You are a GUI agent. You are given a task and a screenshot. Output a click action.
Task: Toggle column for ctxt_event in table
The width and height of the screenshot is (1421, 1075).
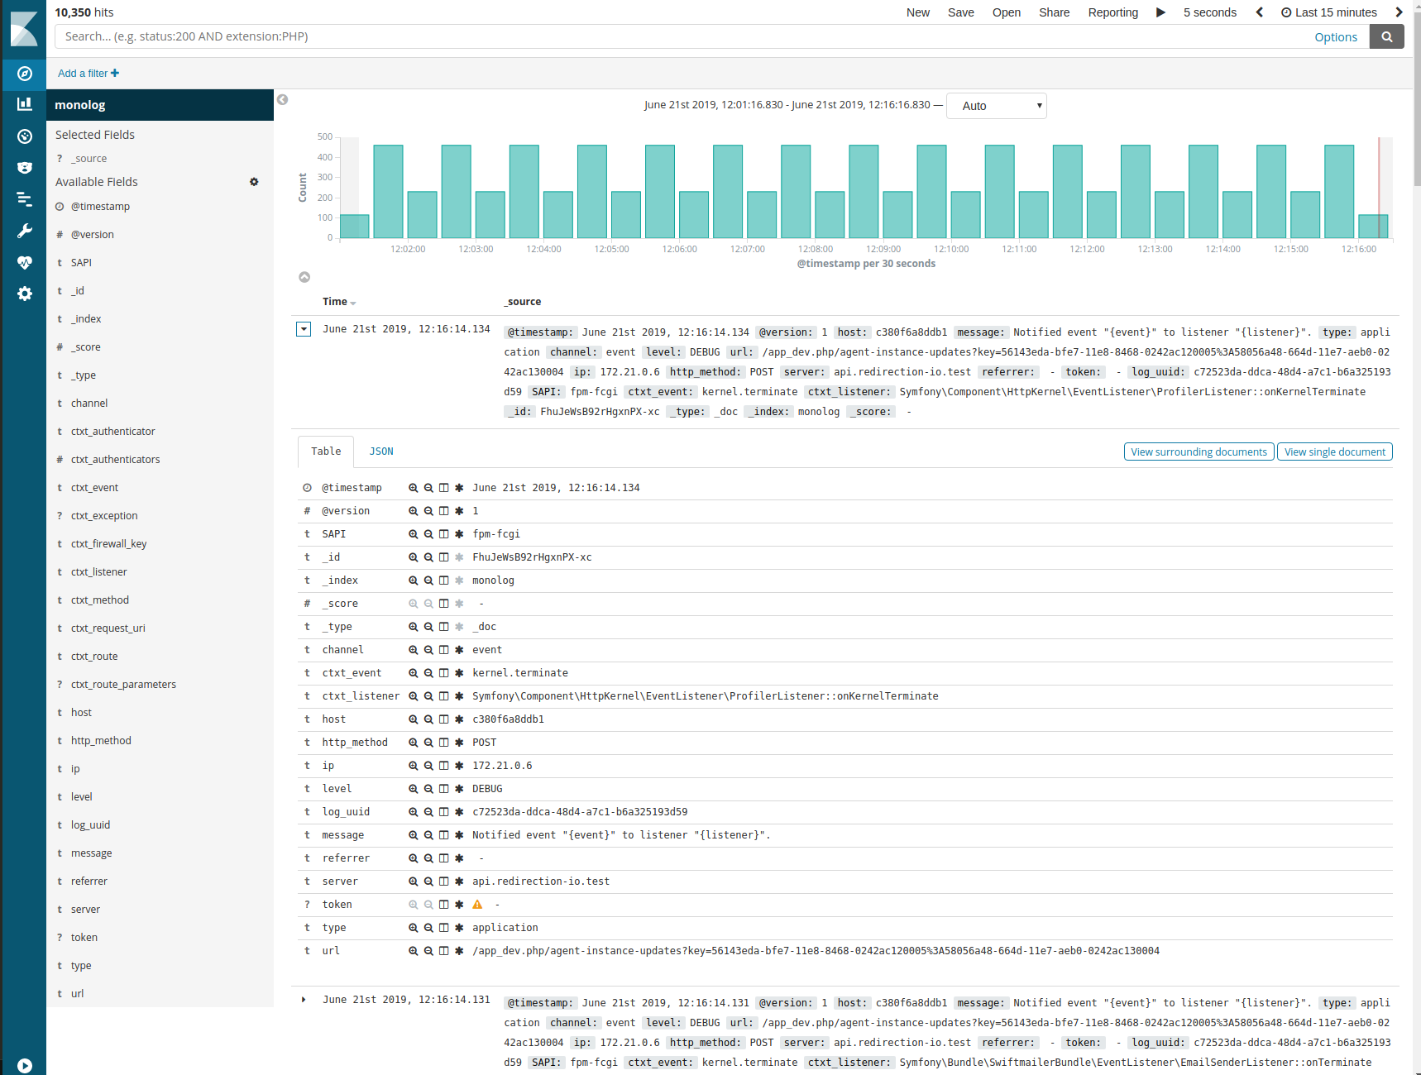tap(444, 673)
